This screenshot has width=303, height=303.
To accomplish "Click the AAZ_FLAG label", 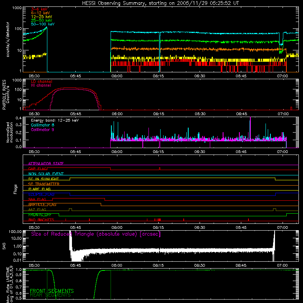I will coord(37,210).
